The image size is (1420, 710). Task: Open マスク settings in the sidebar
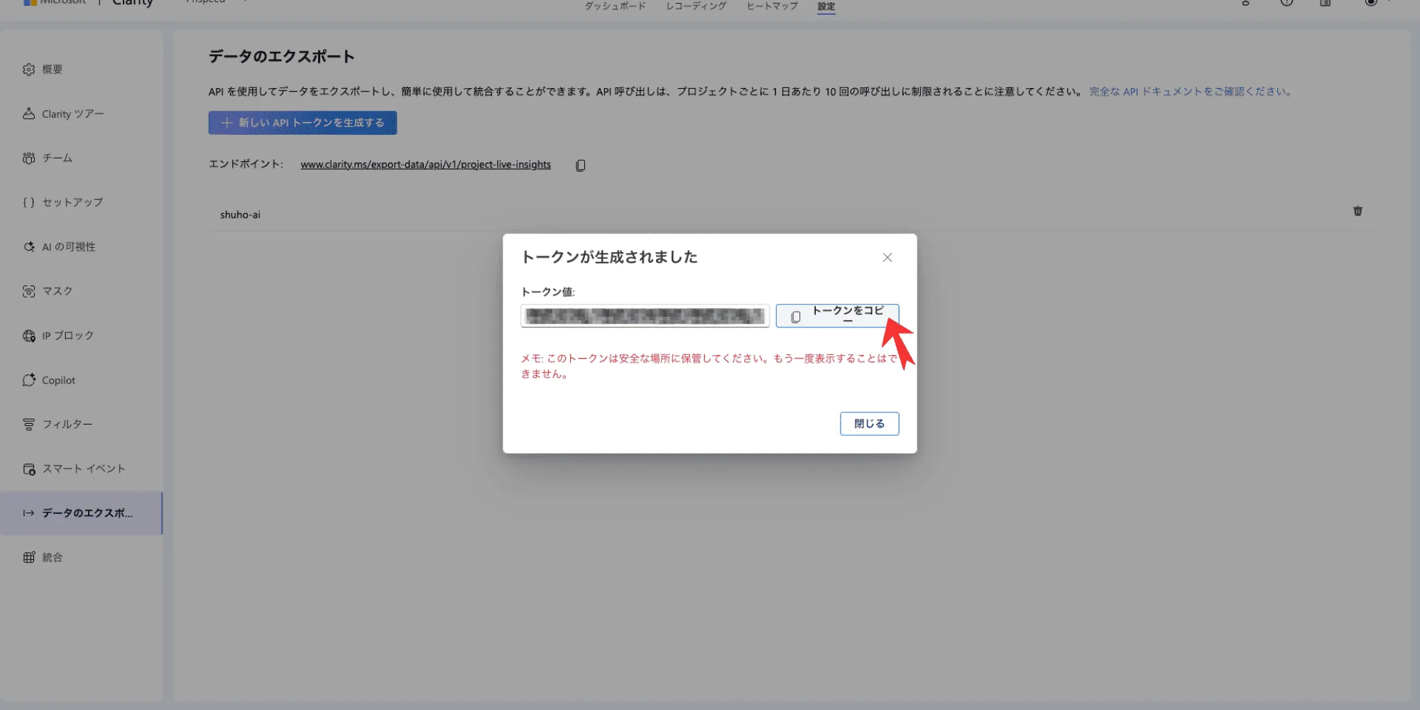click(82, 291)
